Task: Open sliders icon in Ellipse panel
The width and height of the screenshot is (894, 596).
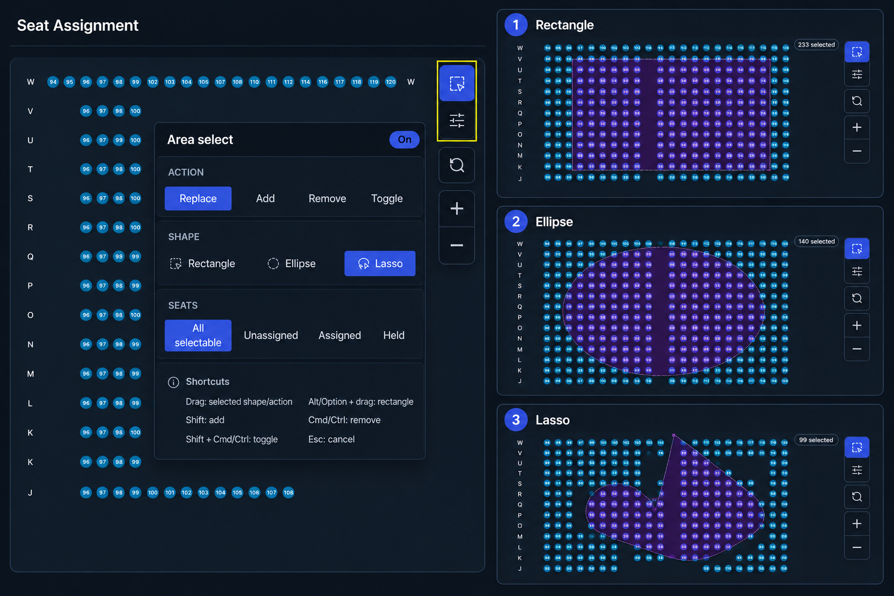Action: tap(857, 271)
